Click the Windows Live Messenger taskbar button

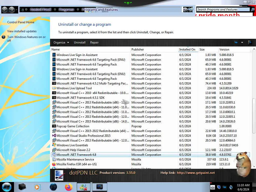(83, 187)
